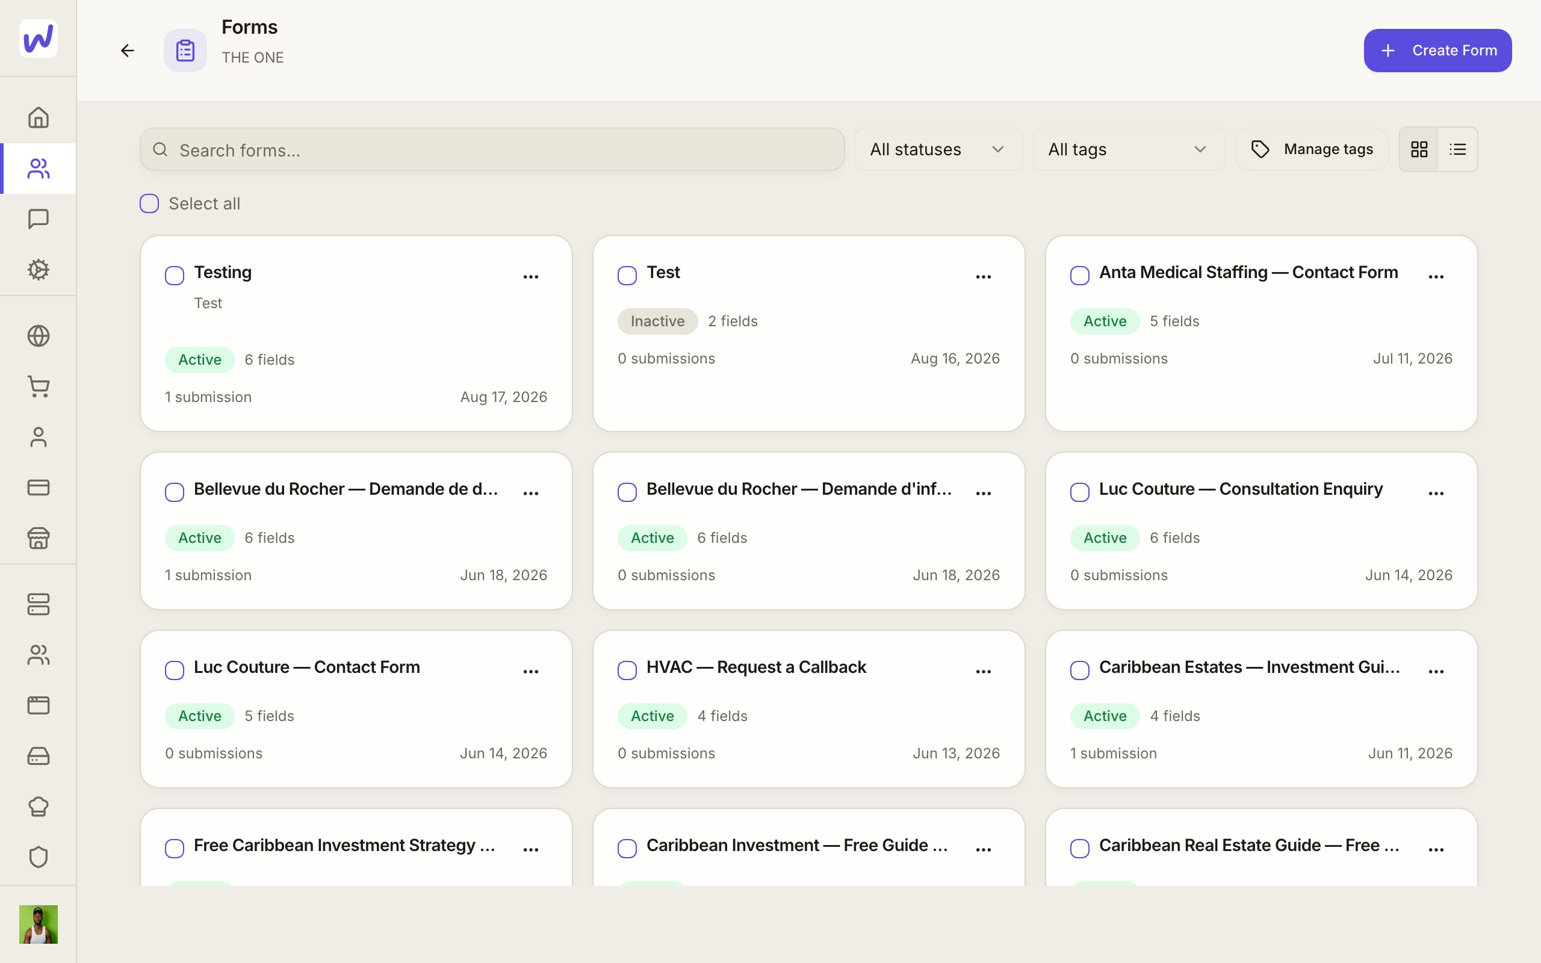Open the HVAC — Request a Callback form

[x=756, y=667]
